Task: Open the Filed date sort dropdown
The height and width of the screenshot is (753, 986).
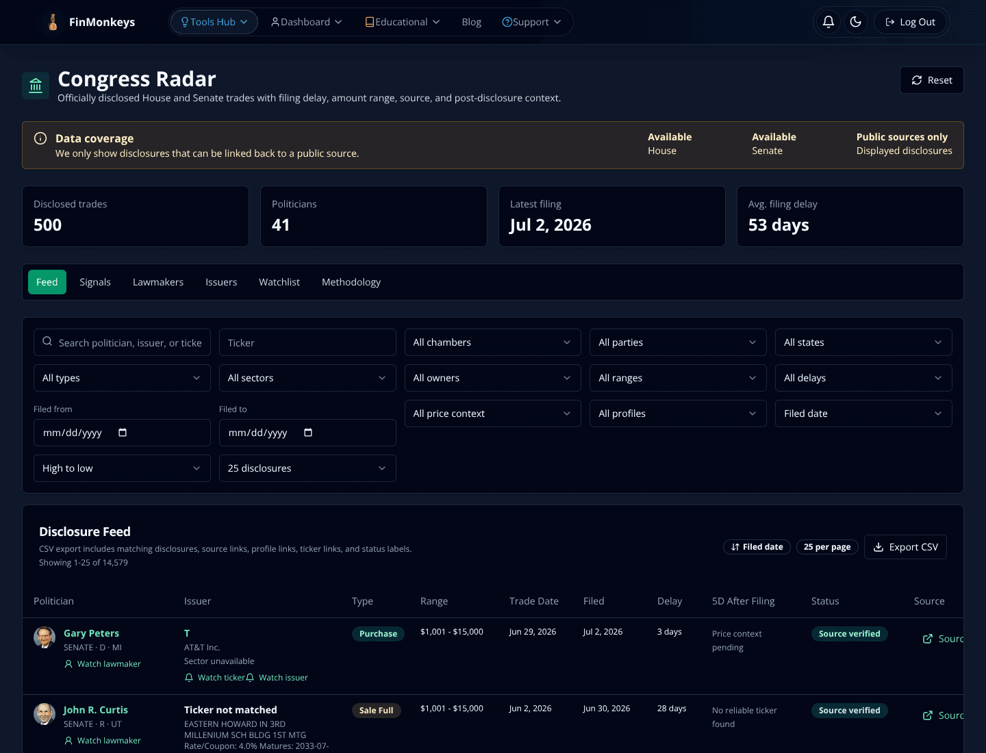Action: click(863, 413)
